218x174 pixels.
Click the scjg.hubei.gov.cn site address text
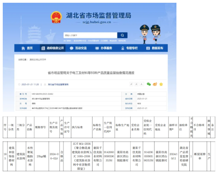point(97,22)
